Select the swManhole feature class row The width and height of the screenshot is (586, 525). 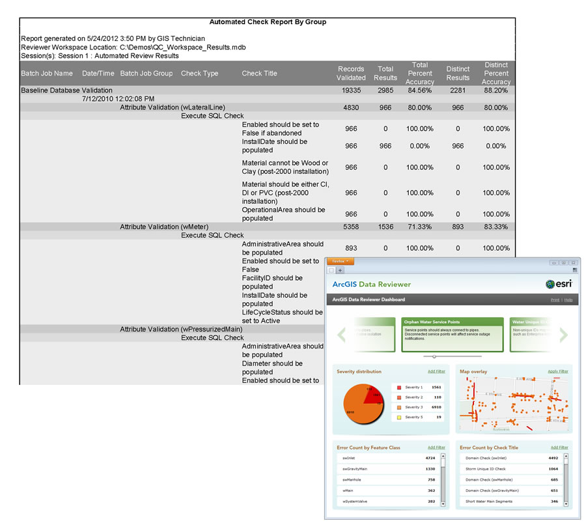tap(387, 479)
